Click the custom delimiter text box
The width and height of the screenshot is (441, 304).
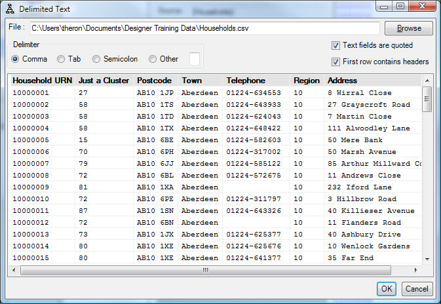tap(195, 59)
